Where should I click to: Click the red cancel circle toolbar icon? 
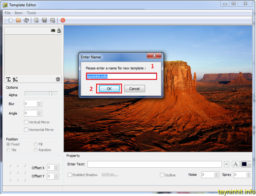(63, 20)
